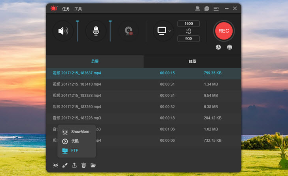Click the width field showing 1600
This screenshot has width=288, height=176.
point(188,24)
